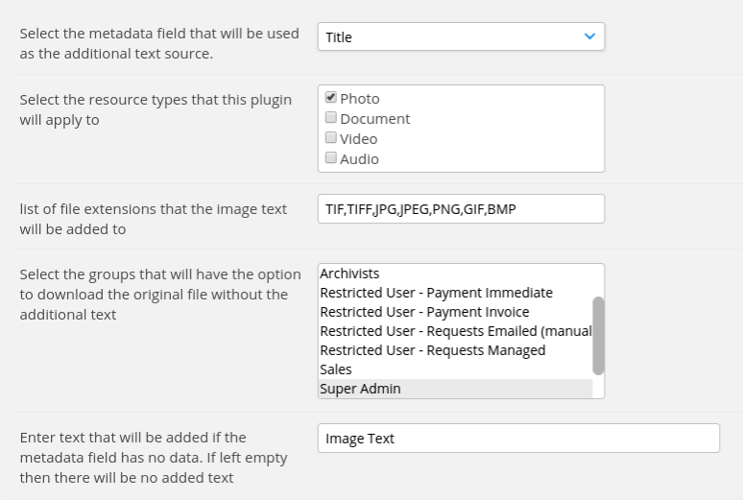Click the groups list scrollbar thumb
Screen dimensions: 743x500
[598, 336]
